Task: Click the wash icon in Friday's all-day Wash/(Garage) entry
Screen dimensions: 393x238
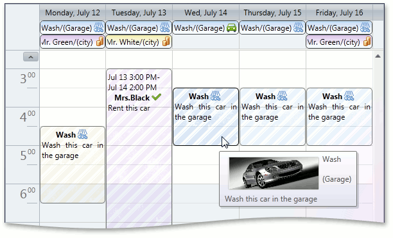Action: pos(365,28)
